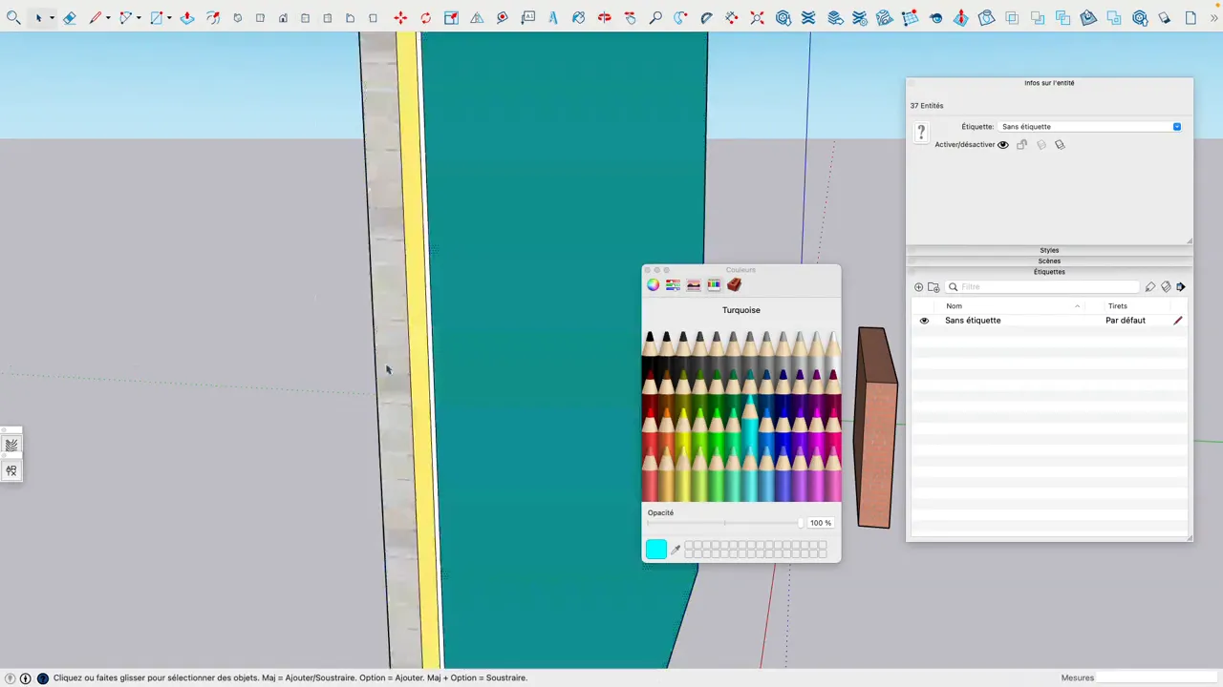Edit the Par défaut dashes via the pencil icon
Image resolution: width=1223 pixels, height=687 pixels.
pos(1178,320)
